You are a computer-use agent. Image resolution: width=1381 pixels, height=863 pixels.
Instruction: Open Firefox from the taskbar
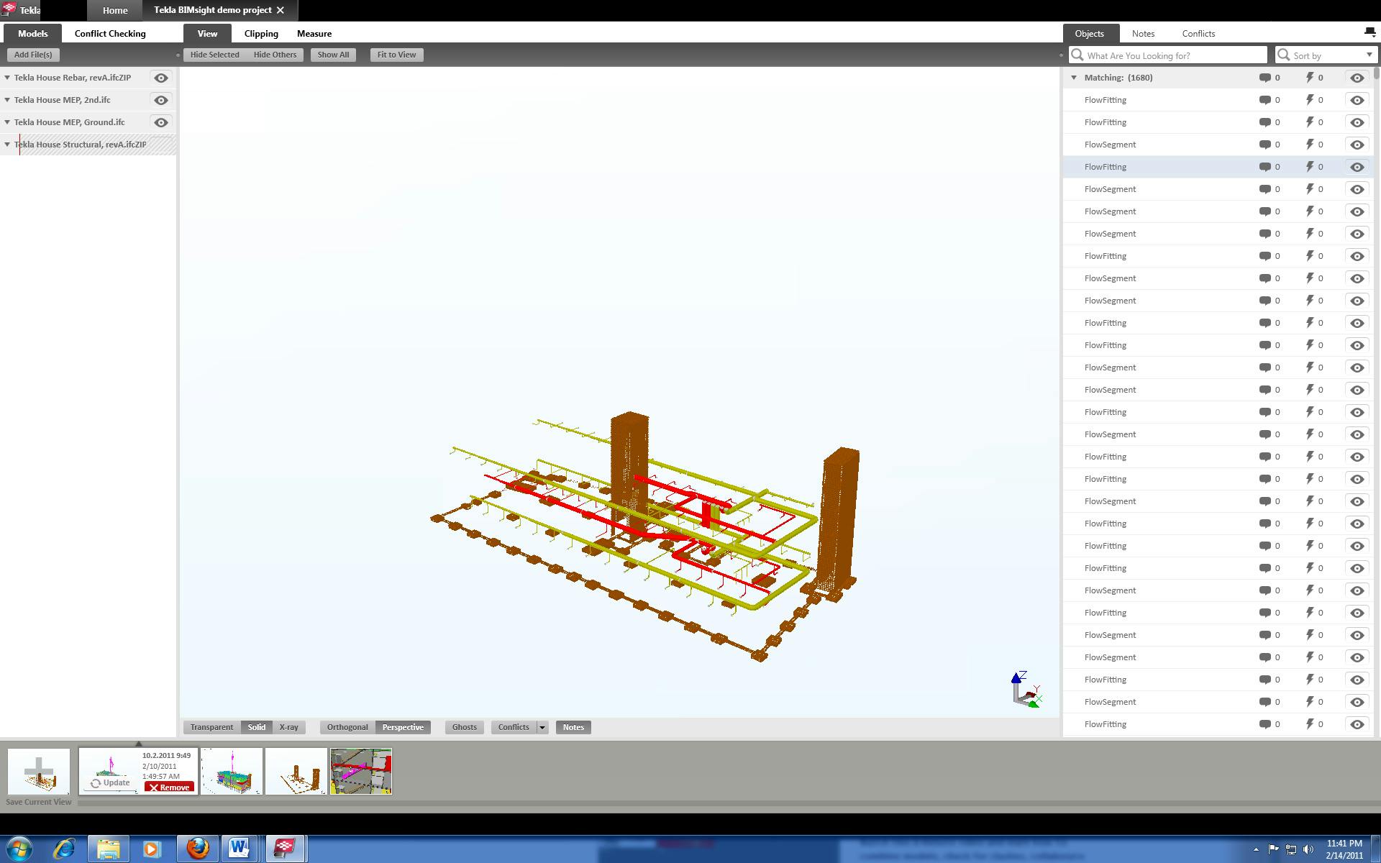(x=198, y=849)
